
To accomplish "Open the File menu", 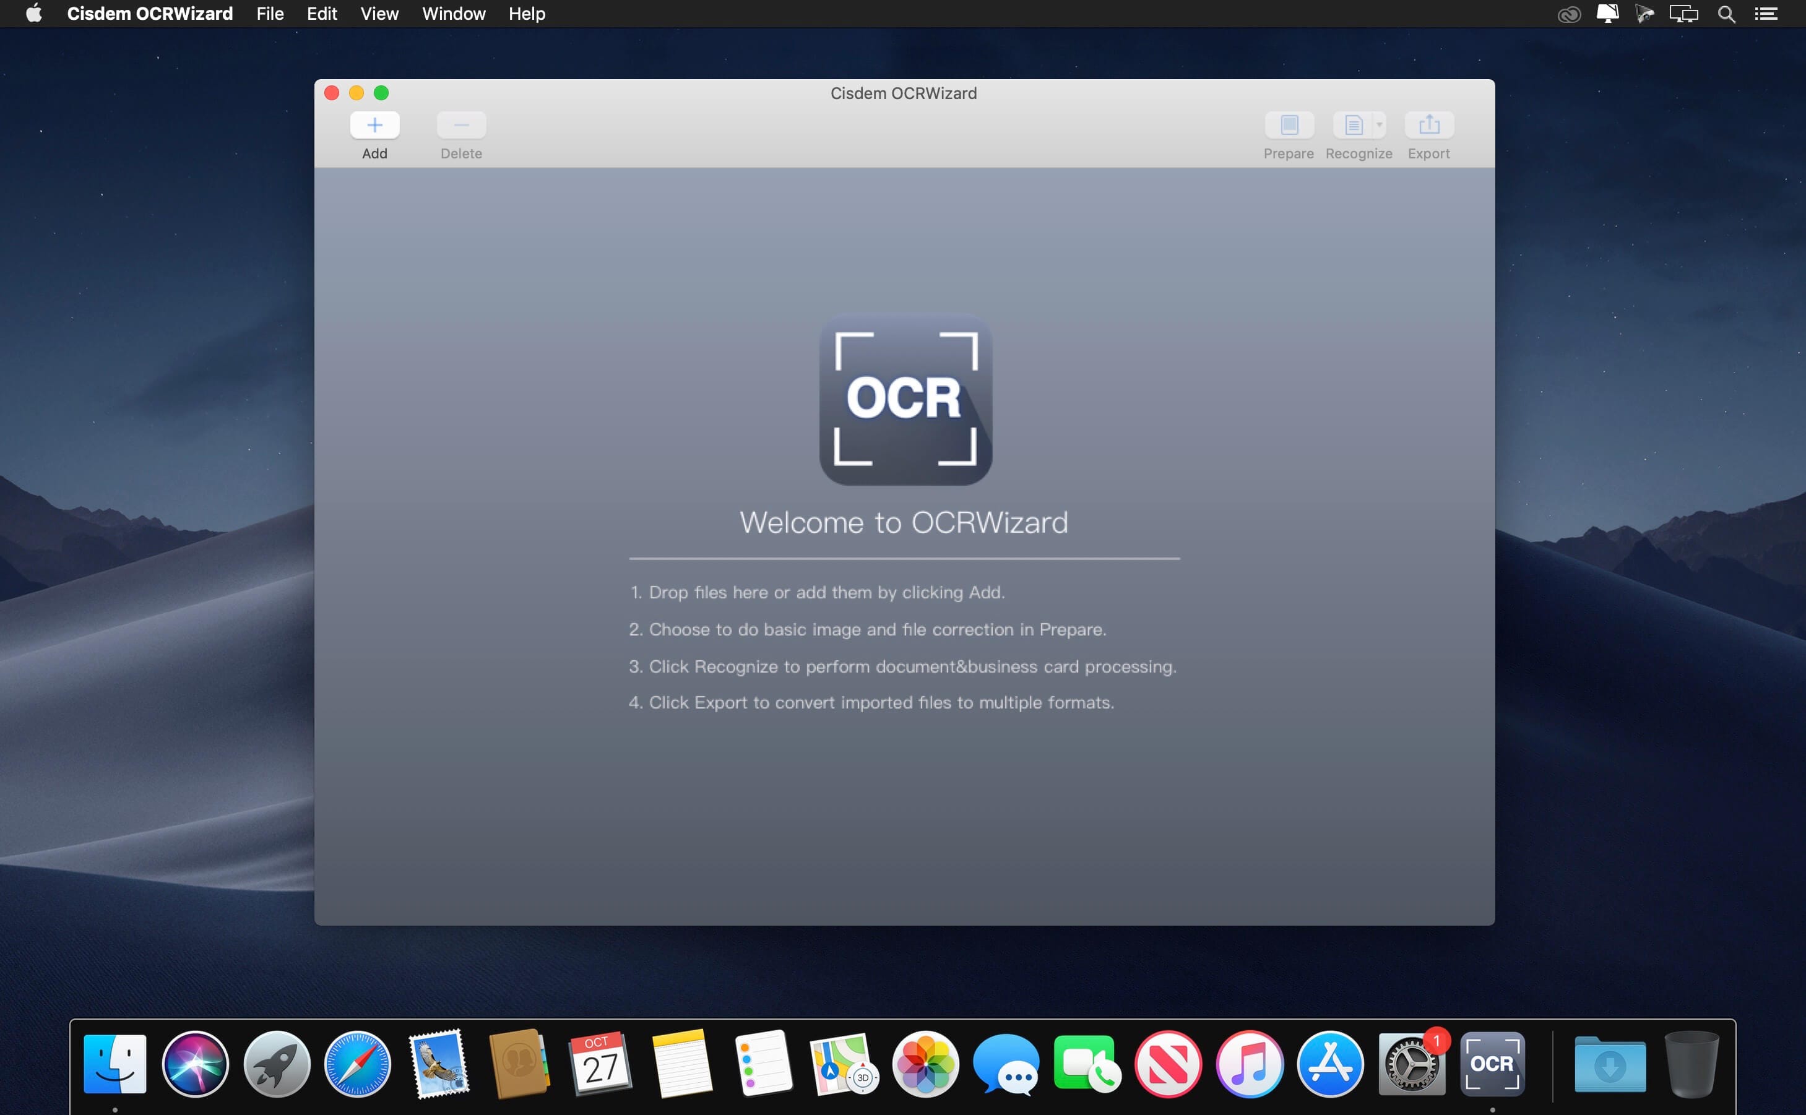I will point(270,13).
